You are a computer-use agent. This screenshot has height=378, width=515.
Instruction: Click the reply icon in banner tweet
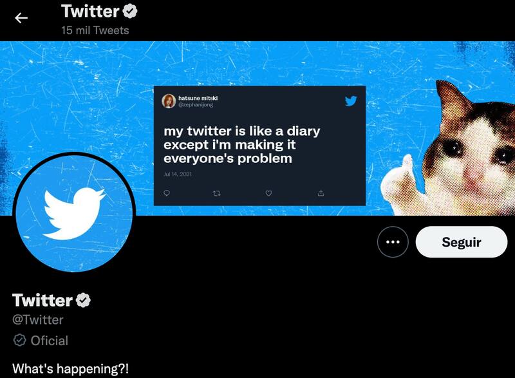pyautogui.click(x=167, y=193)
